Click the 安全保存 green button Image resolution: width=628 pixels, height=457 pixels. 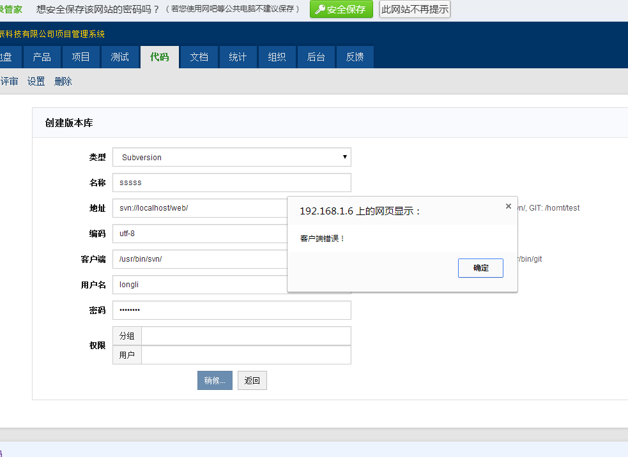(341, 9)
